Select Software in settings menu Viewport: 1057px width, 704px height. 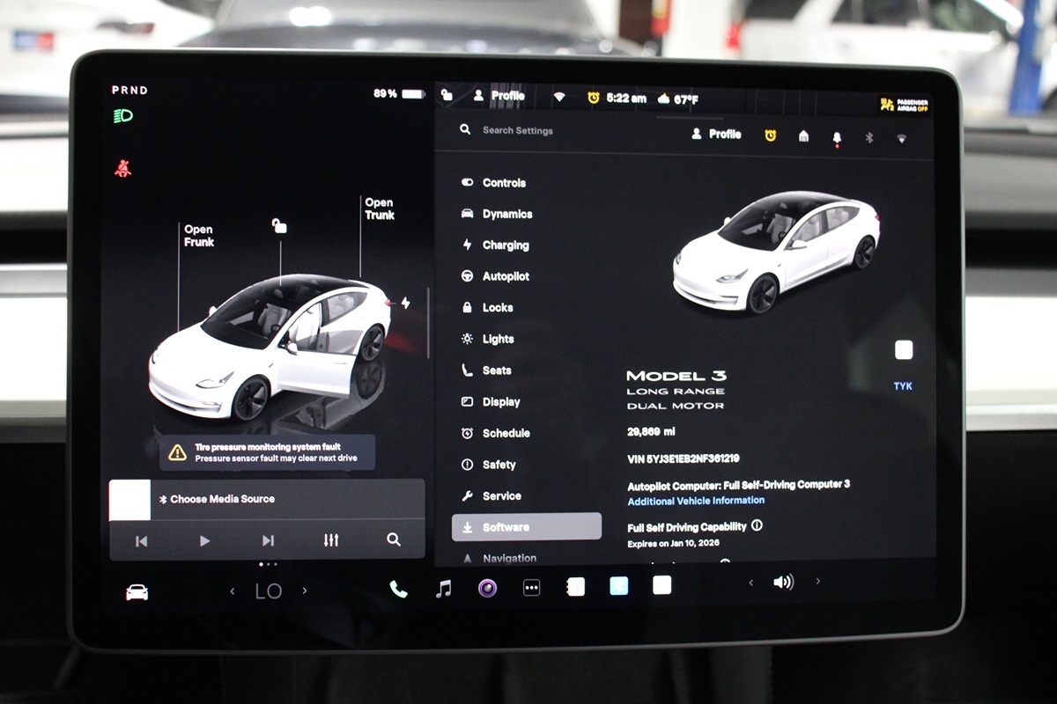click(x=526, y=527)
